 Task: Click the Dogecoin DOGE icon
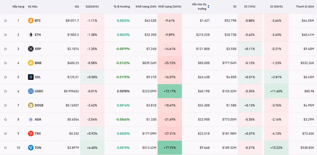tap(31, 105)
